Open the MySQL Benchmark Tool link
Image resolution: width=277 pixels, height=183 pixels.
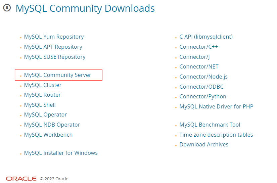point(210,125)
